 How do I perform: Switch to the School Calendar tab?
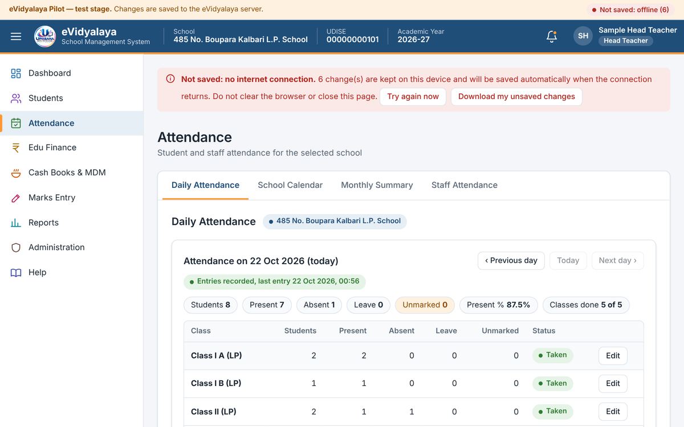point(290,185)
